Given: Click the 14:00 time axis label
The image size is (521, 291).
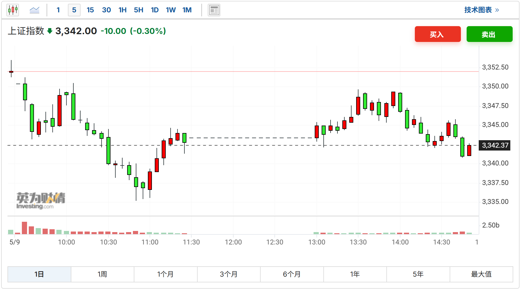Looking at the screenshot, I should coord(400,242).
